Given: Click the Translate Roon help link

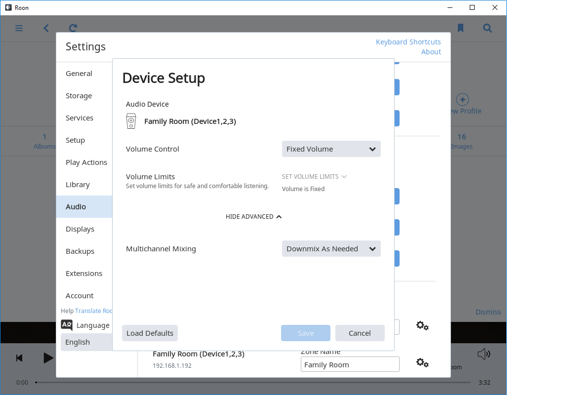Looking at the screenshot, I should pyautogui.click(x=94, y=311).
